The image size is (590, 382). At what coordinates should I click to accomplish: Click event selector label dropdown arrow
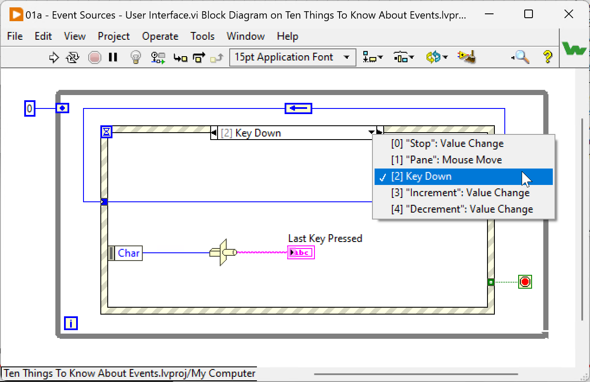pyautogui.click(x=372, y=133)
